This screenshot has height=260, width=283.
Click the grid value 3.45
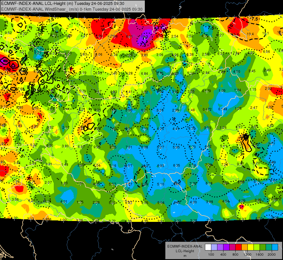pos(252,71)
